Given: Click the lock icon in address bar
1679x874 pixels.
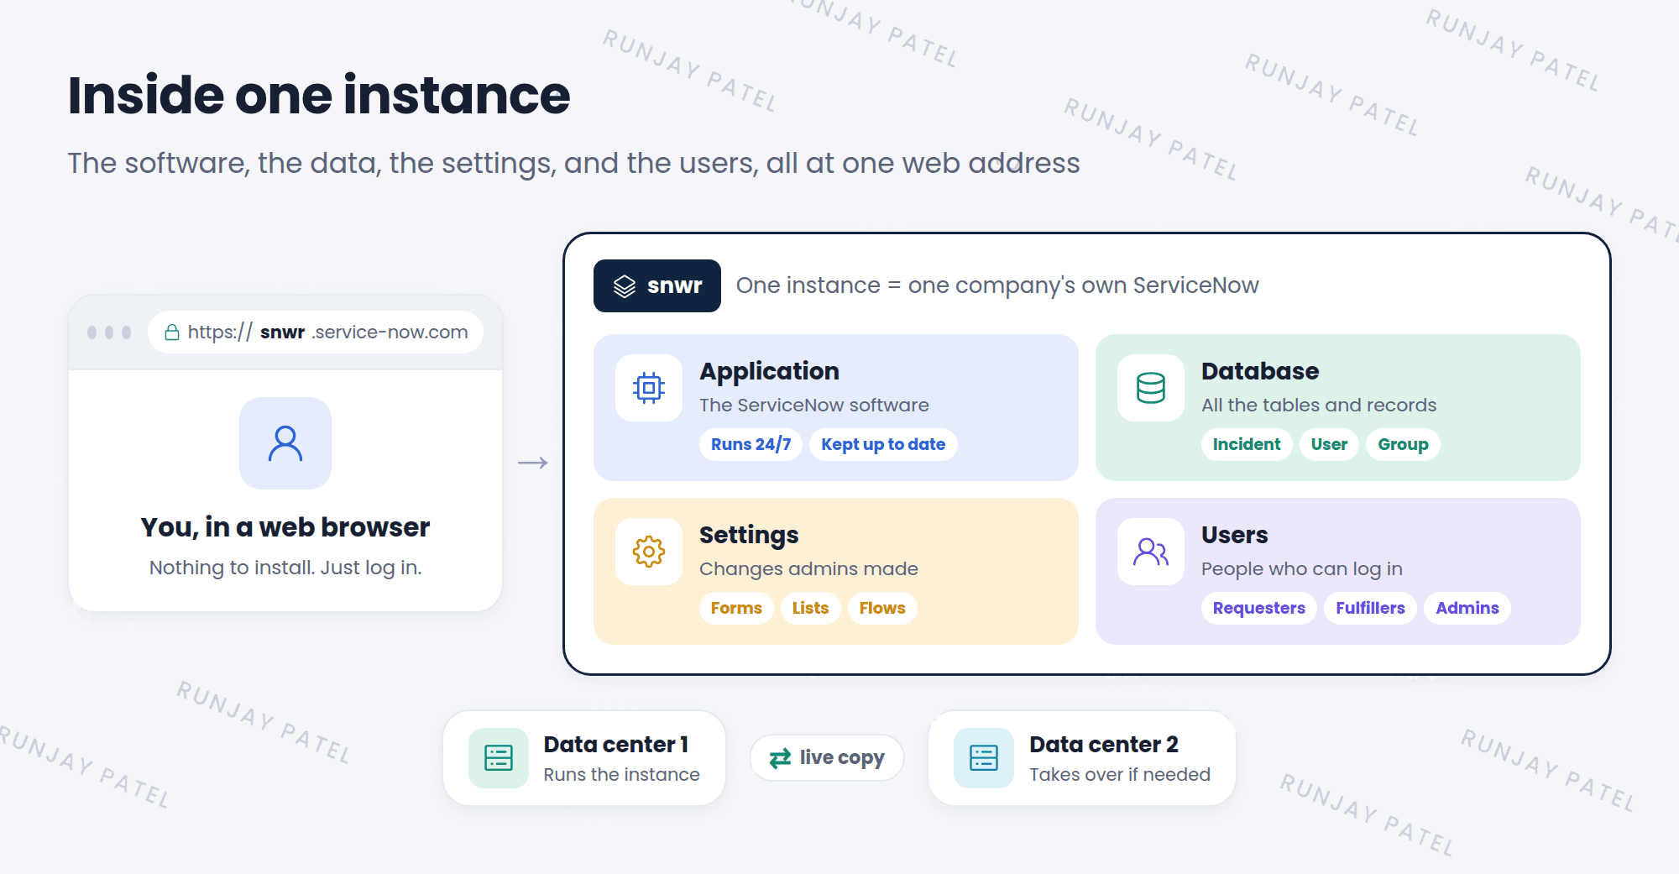Looking at the screenshot, I should (172, 332).
